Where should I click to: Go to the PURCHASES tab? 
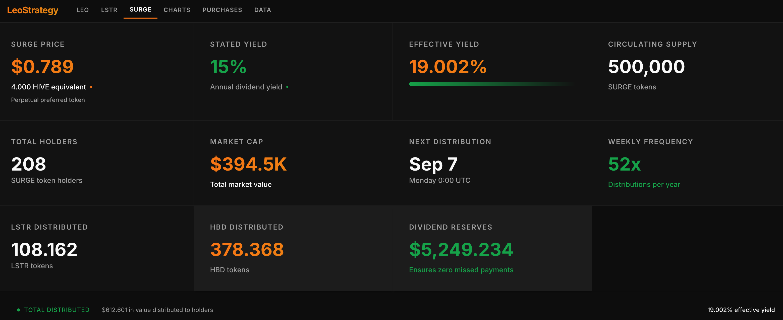(x=222, y=10)
